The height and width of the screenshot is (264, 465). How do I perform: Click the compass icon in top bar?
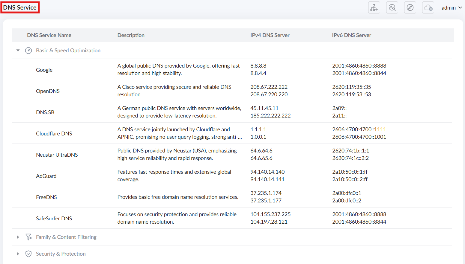(410, 7)
